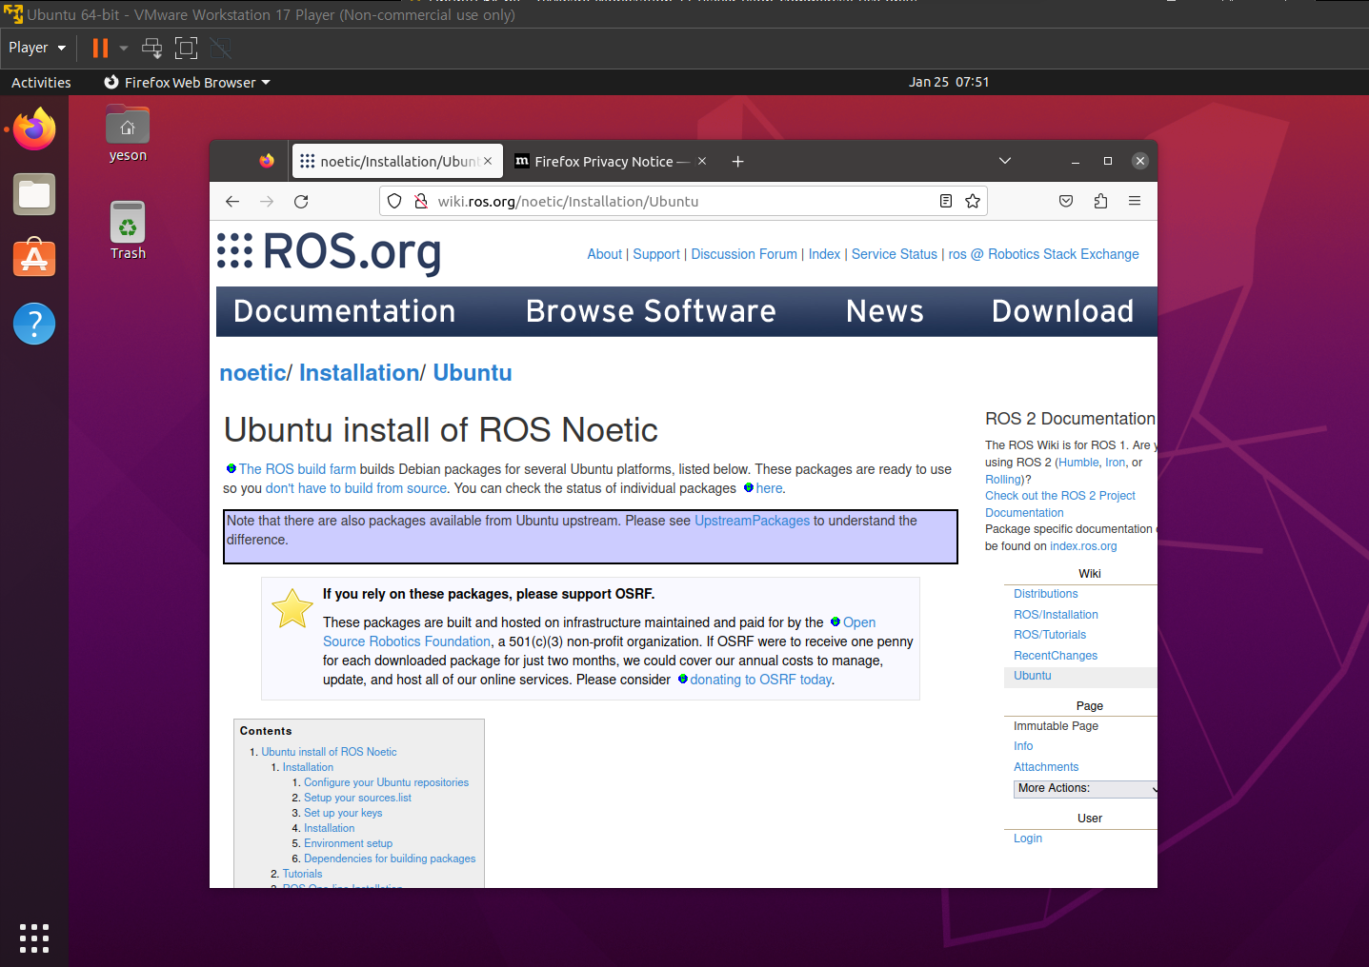This screenshot has width=1369, height=967.
Task: Enter full screen mode in VMware toolbar
Action: [x=187, y=48]
